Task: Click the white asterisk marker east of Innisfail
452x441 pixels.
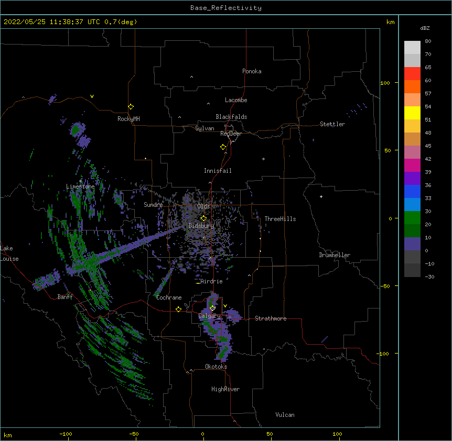Action: click(x=263, y=159)
